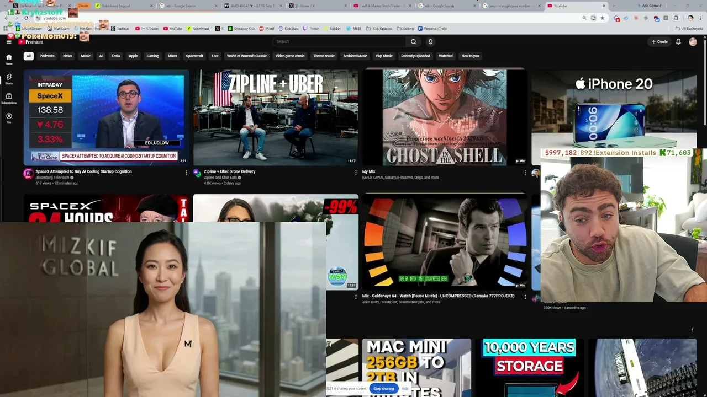
Task: Open Bloomberg Television channel avatar
Action: 28,174
